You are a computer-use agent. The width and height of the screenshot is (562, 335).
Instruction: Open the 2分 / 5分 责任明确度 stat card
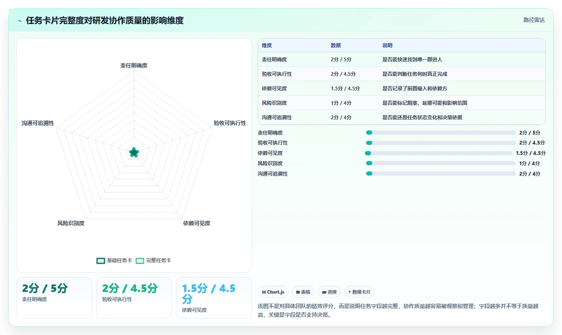[54, 298]
